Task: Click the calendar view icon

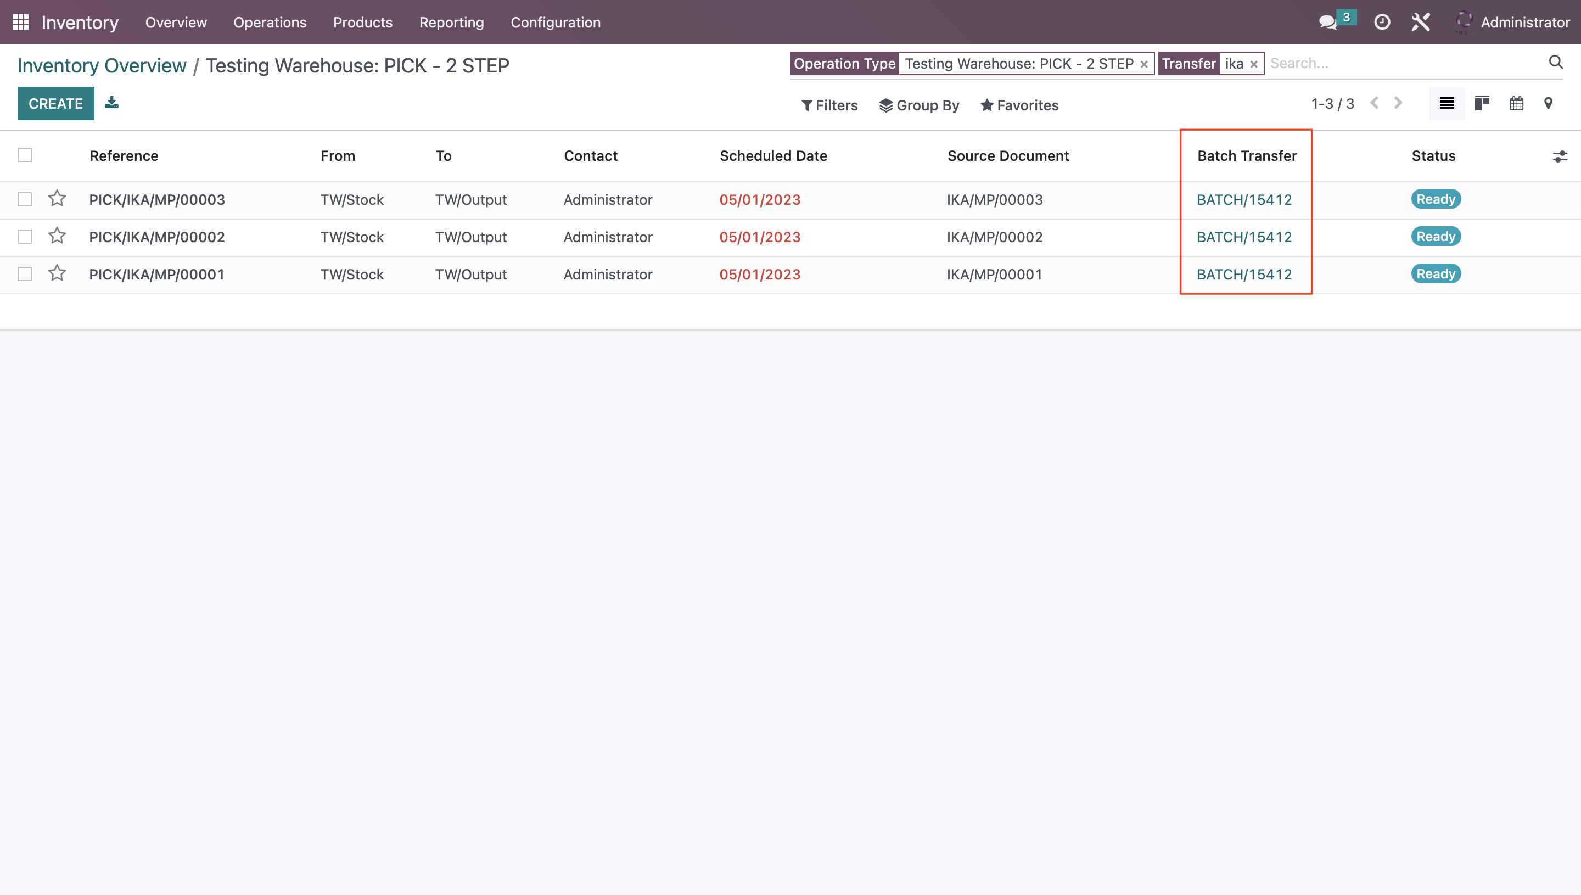Action: coord(1517,104)
